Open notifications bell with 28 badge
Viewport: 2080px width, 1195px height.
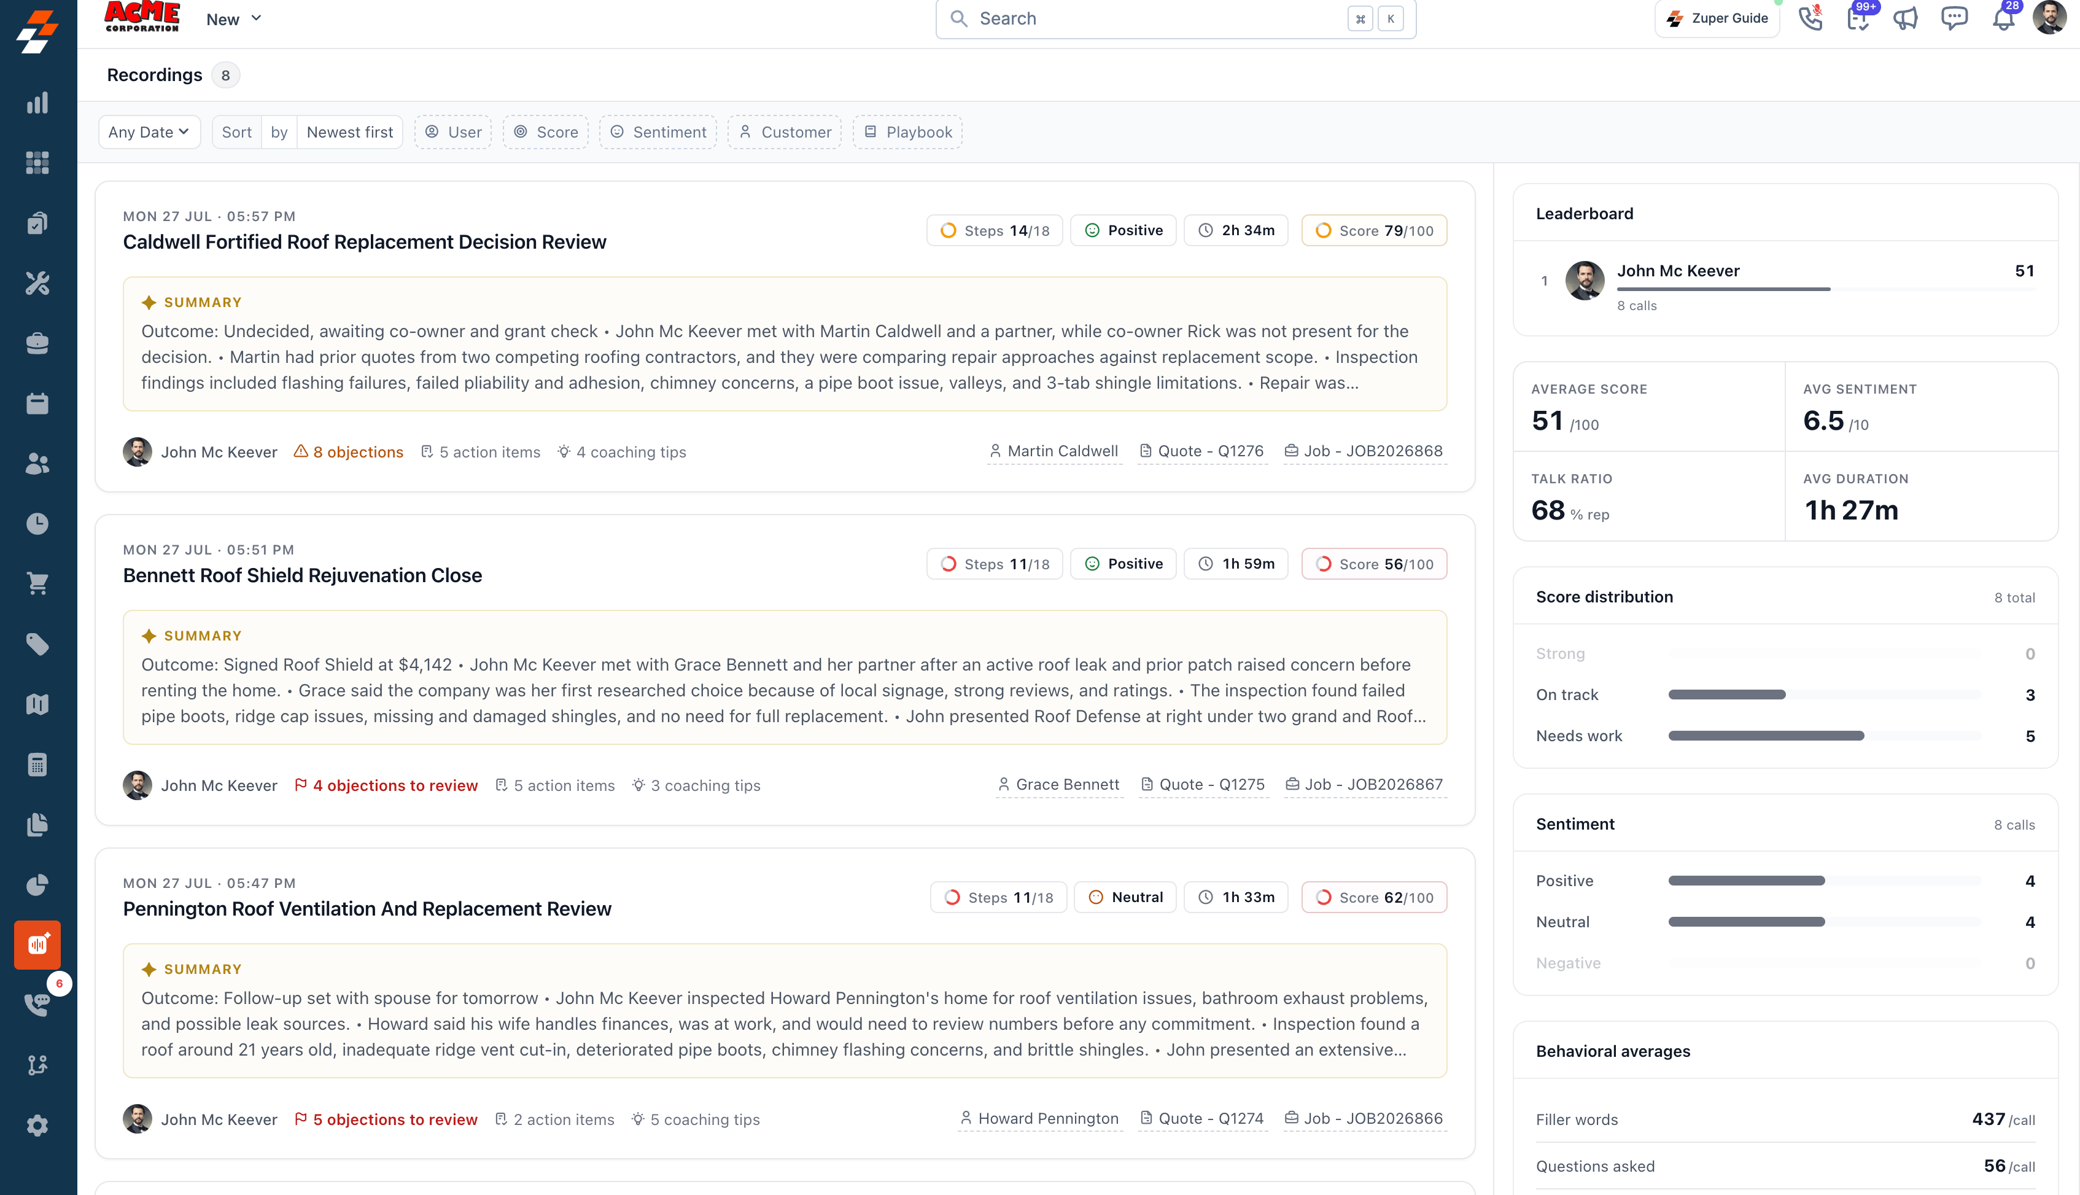pyautogui.click(x=2004, y=18)
